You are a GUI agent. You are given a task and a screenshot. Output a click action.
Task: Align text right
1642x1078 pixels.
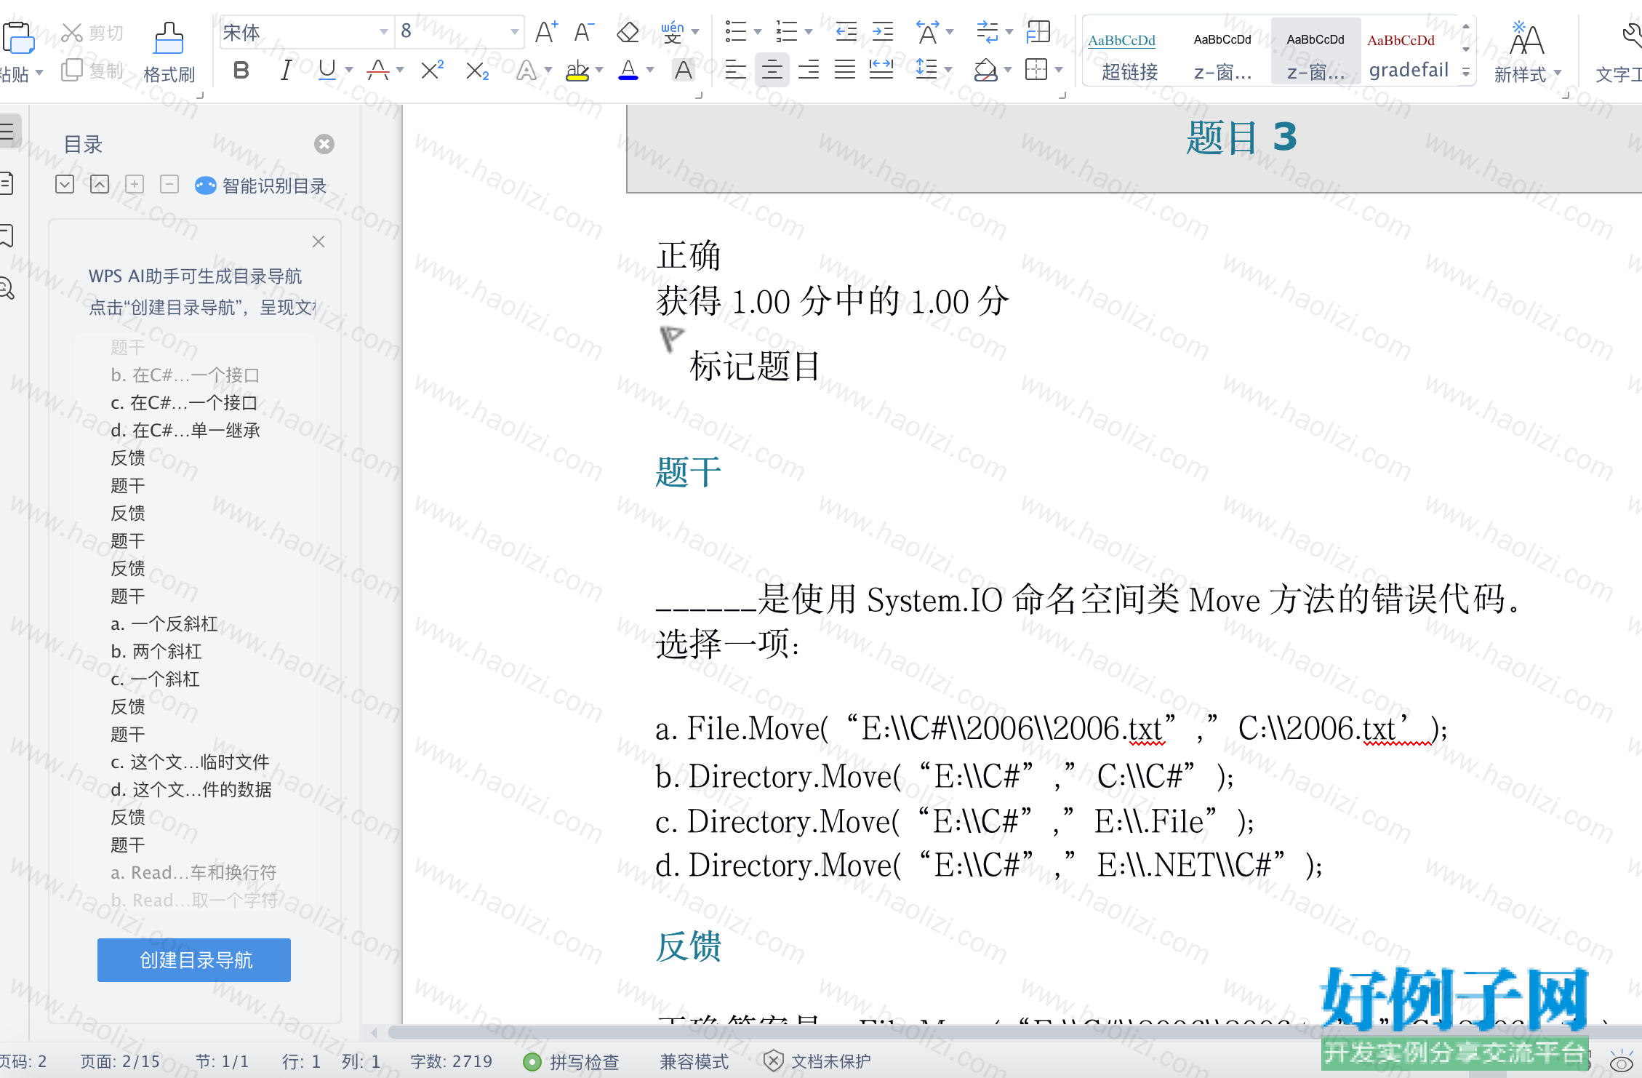pos(809,71)
